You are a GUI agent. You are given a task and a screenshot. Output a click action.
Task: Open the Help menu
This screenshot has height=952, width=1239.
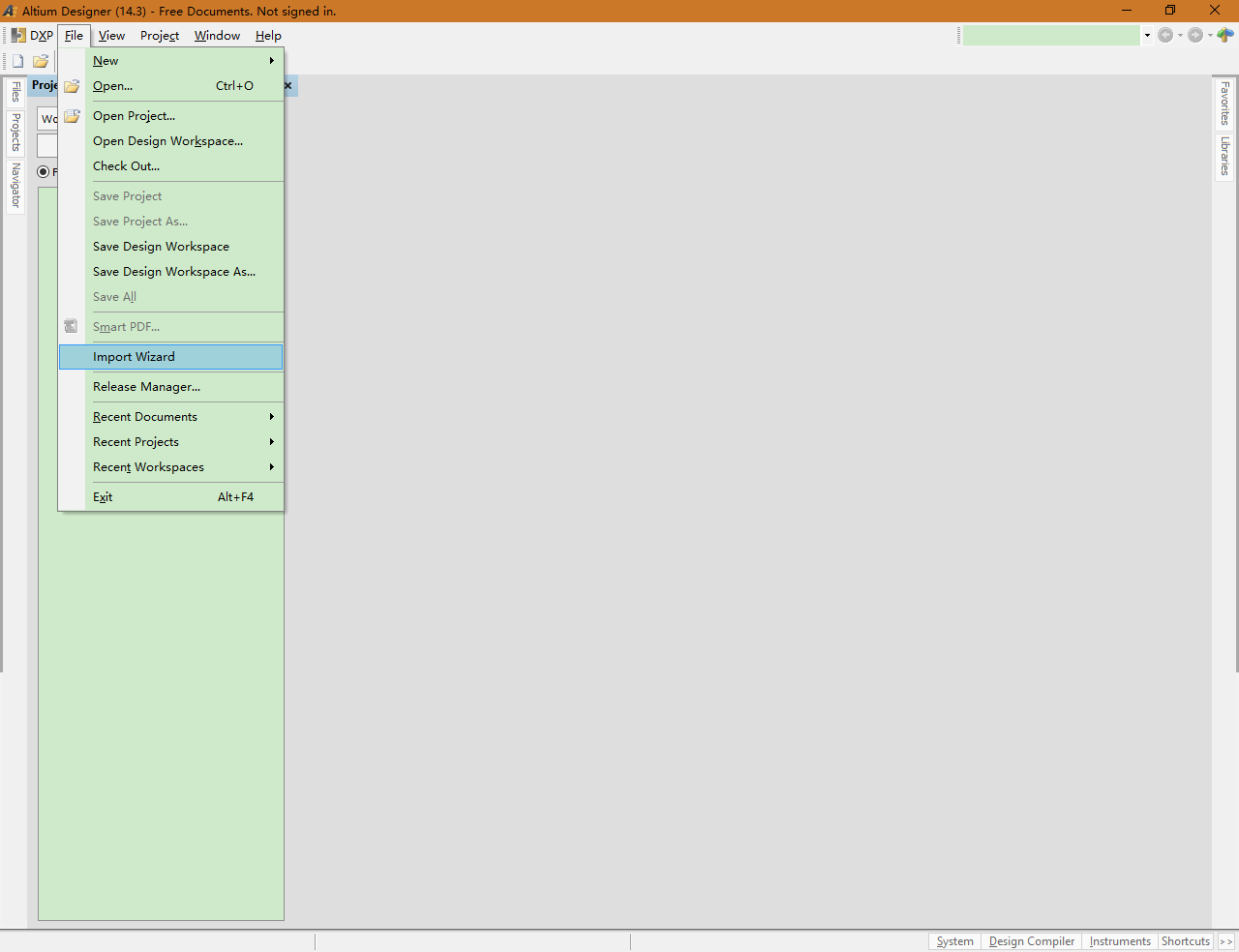pyautogui.click(x=268, y=36)
